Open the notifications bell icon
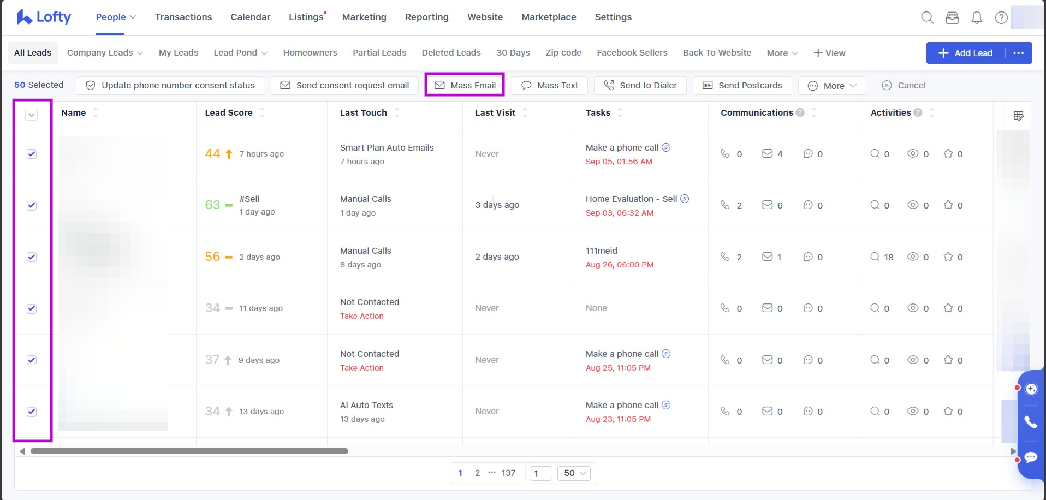Screen dimensions: 1046x500 977,17
